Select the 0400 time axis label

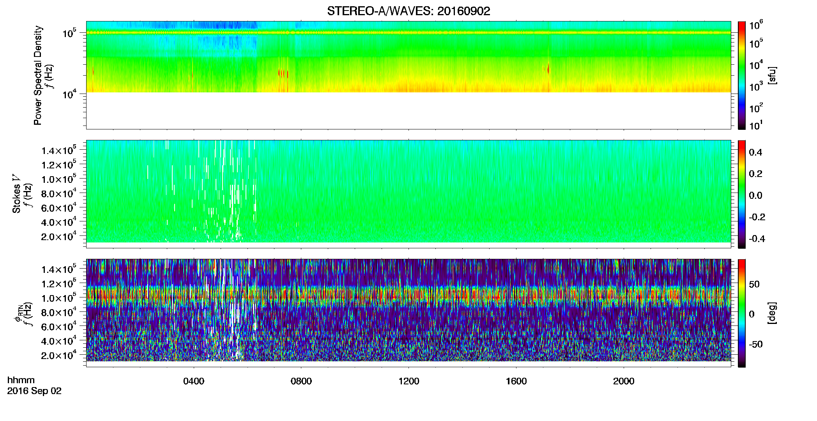click(194, 381)
